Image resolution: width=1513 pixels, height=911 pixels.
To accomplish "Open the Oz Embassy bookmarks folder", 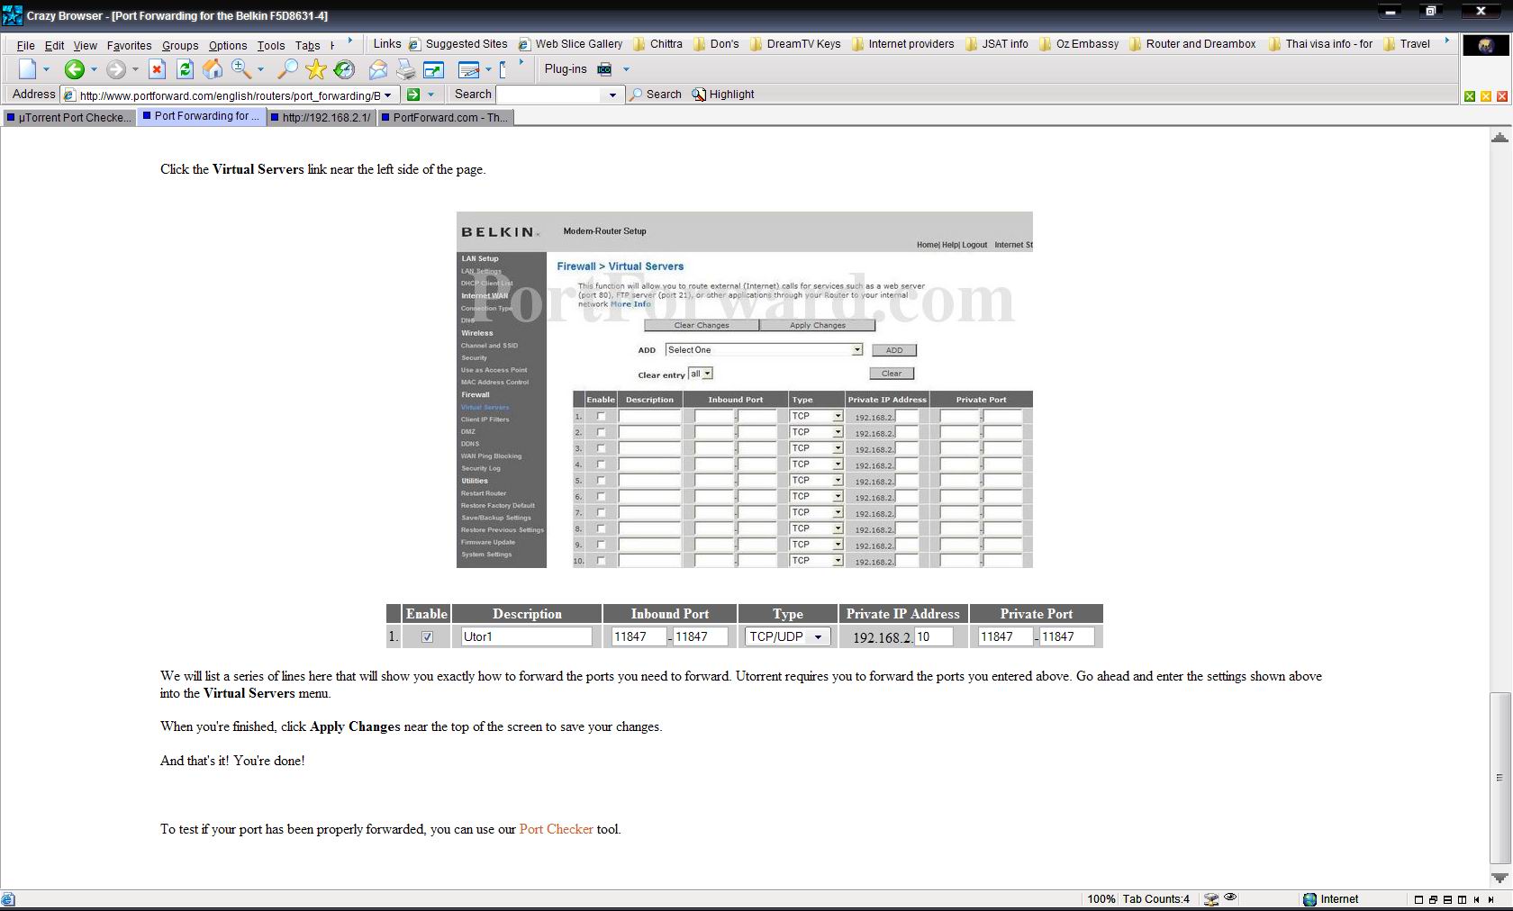I will point(1079,43).
